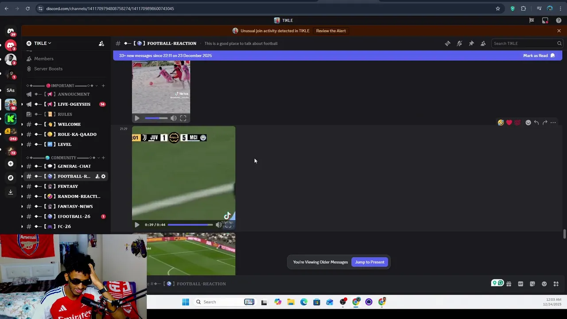Mute the beach soccer video
This screenshot has width=567, height=319.
[174, 118]
